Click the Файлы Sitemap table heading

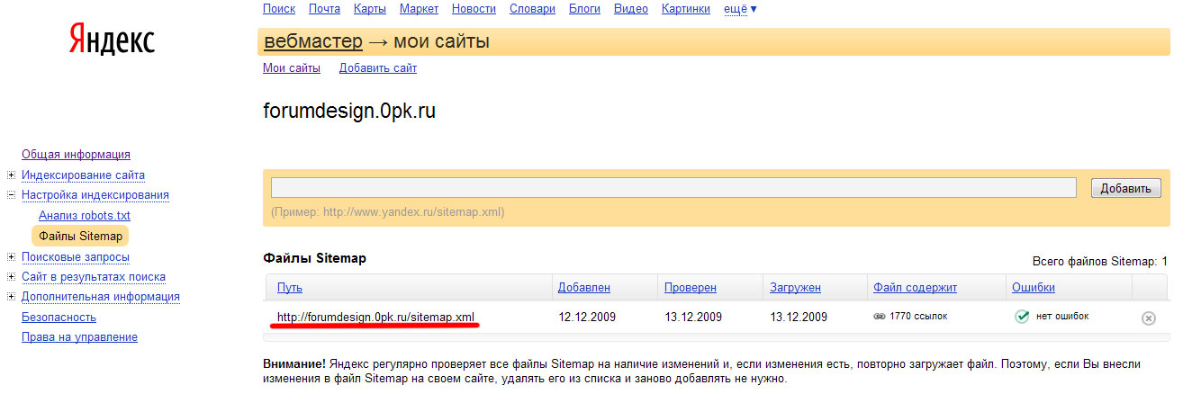pyautogui.click(x=314, y=258)
